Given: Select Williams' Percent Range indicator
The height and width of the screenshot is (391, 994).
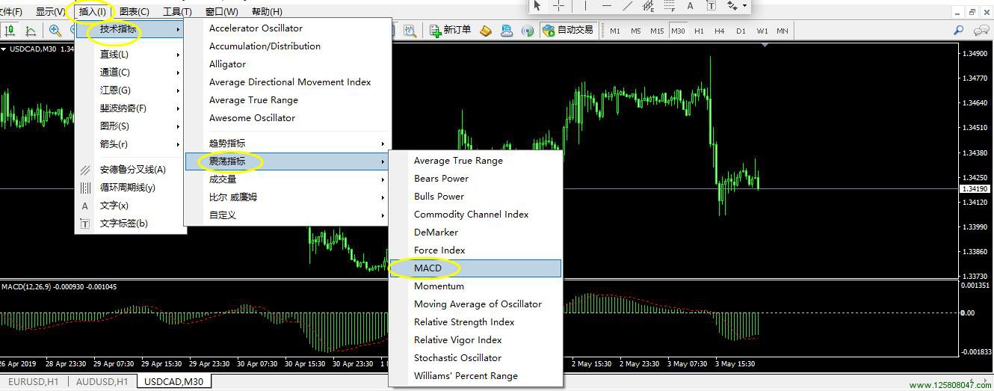Looking at the screenshot, I should [x=475, y=376].
